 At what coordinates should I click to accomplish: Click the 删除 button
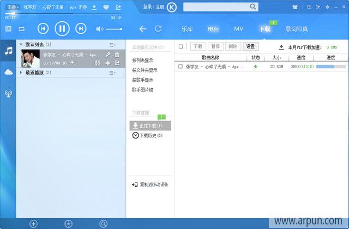tap(233, 46)
